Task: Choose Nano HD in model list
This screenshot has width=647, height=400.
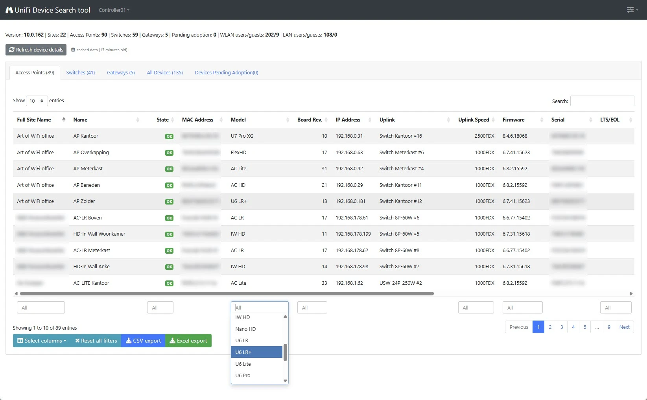Action: (x=257, y=329)
